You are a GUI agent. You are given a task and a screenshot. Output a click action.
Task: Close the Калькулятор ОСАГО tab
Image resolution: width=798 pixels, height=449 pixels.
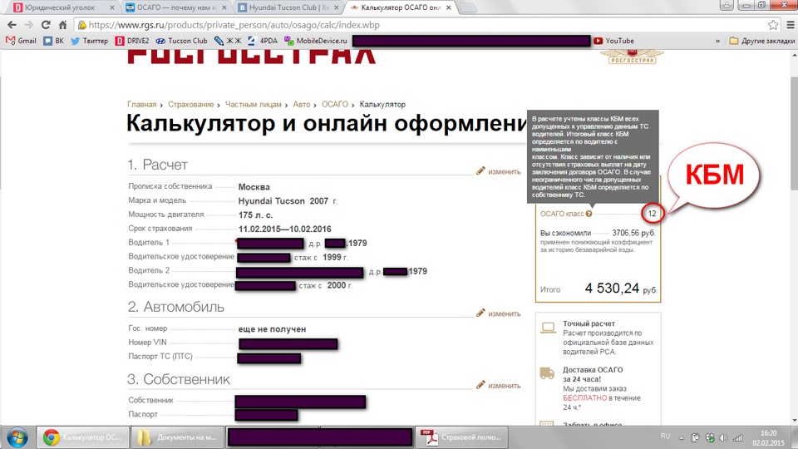point(448,7)
